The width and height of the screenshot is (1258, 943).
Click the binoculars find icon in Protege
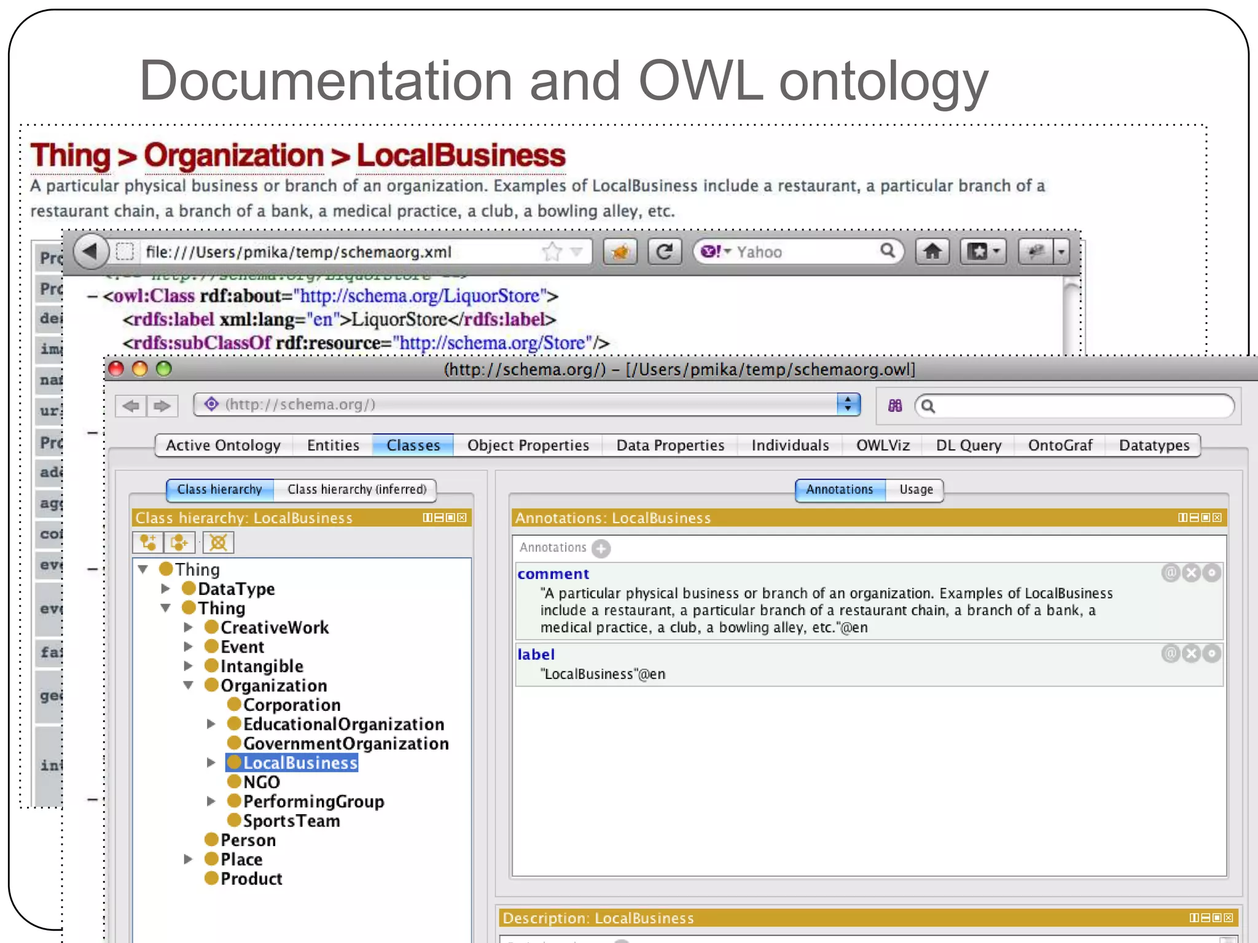895,406
